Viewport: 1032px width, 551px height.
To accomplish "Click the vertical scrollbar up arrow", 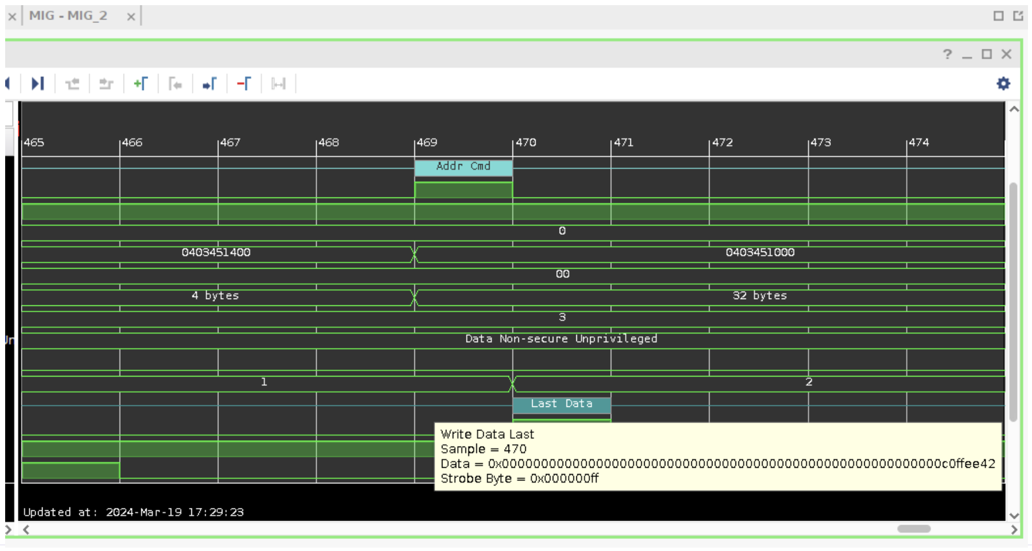I will tap(1014, 109).
